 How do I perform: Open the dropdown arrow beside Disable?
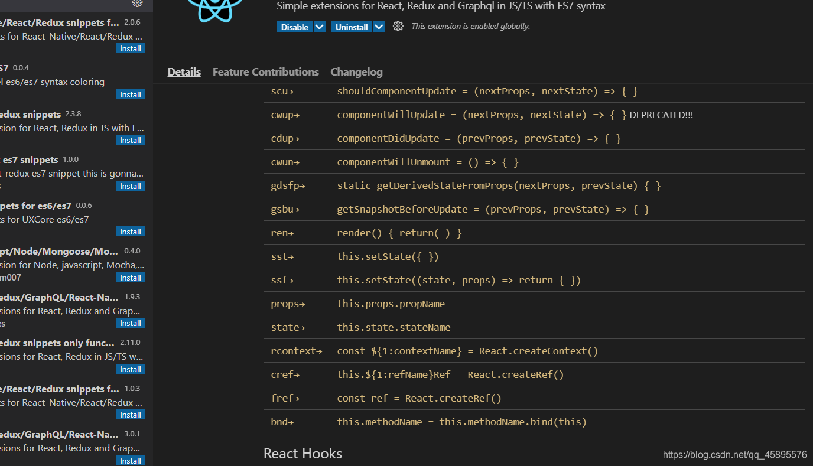pyautogui.click(x=320, y=27)
